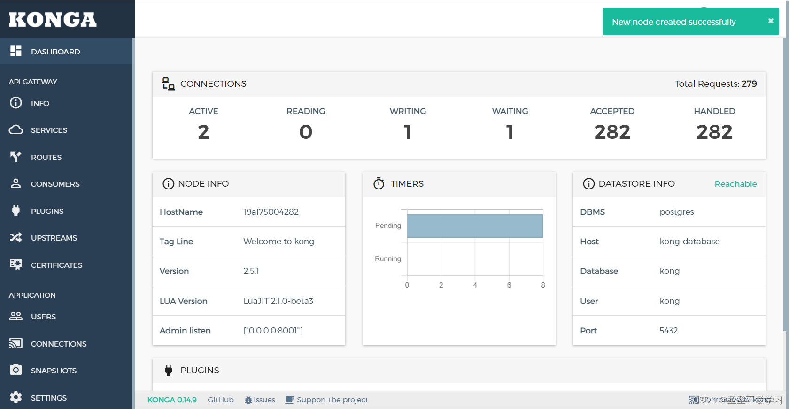
Task: Open the Connections menu item in sidebar
Action: coord(66,343)
